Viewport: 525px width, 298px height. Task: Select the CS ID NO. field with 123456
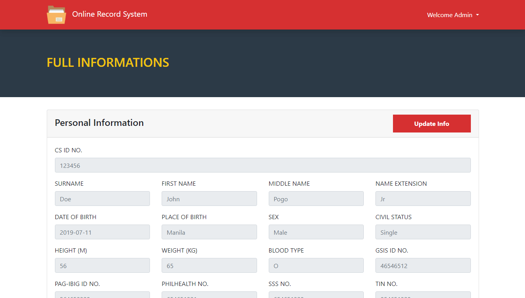(x=262, y=165)
